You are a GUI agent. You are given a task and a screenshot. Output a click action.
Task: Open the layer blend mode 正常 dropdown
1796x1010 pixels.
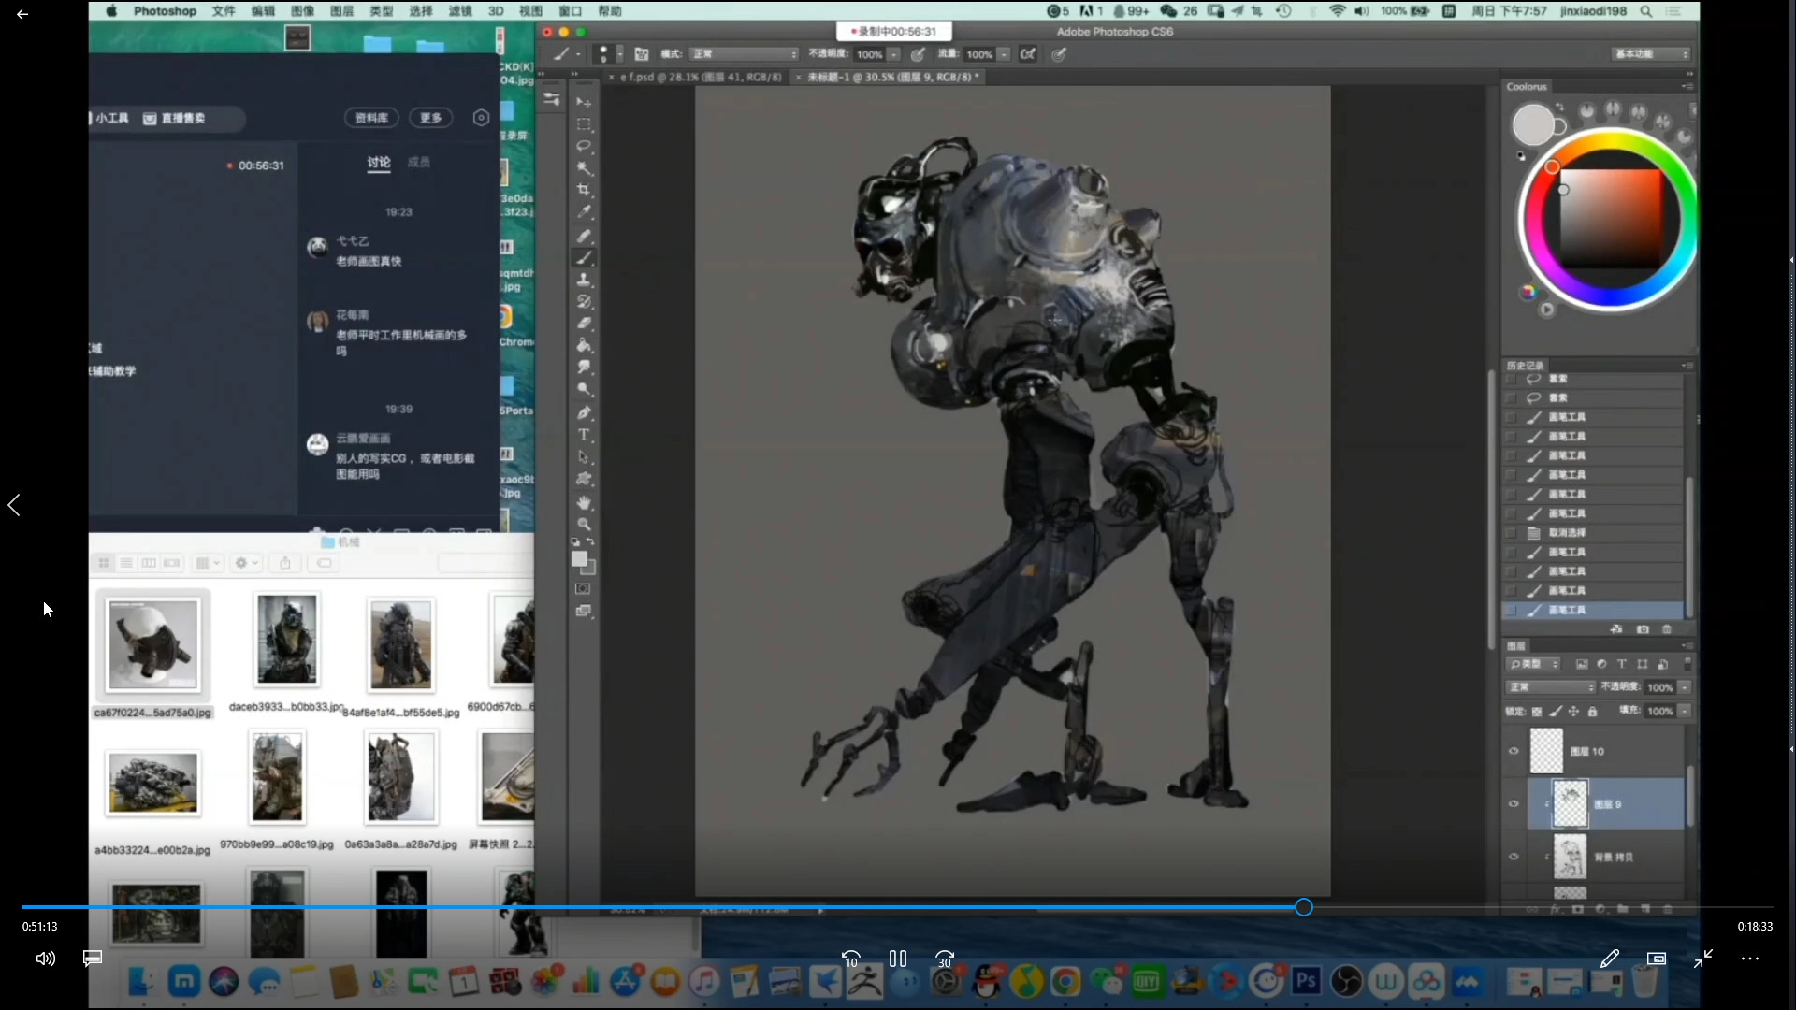pyautogui.click(x=1551, y=687)
